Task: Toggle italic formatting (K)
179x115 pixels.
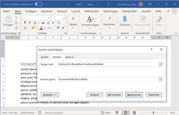Action: point(30,23)
